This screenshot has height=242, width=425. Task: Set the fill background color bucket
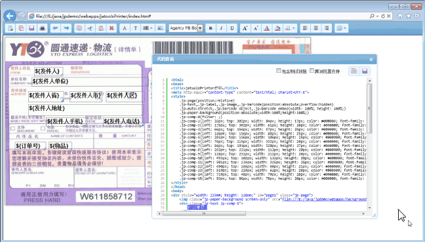(277, 28)
